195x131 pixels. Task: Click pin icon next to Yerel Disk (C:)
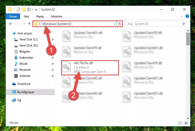[x=53, y=39]
